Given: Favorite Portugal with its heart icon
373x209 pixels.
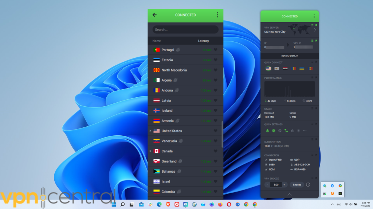Looking at the screenshot, I should coord(215,50).
